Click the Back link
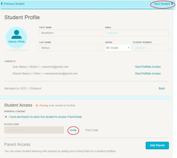Image resolution: width=177 pixels, height=158 pixels. [x=162, y=88]
